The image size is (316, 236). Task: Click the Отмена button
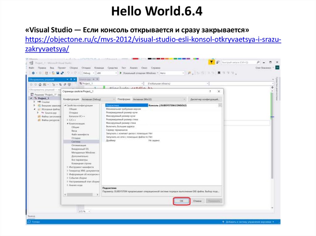click(197, 201)
